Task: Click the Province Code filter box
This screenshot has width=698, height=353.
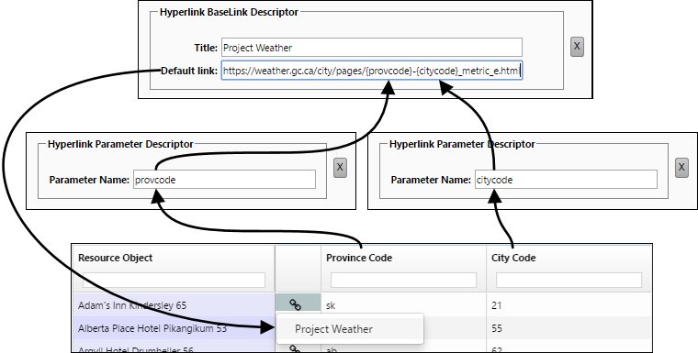Action: pos(403,280)
